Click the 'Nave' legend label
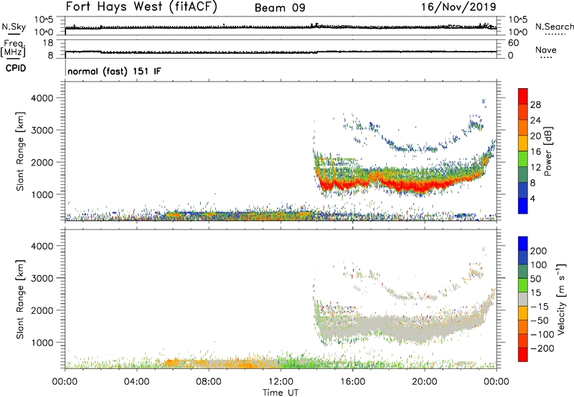This screenshot has width=574, height=397. click(x=546, y=49)
